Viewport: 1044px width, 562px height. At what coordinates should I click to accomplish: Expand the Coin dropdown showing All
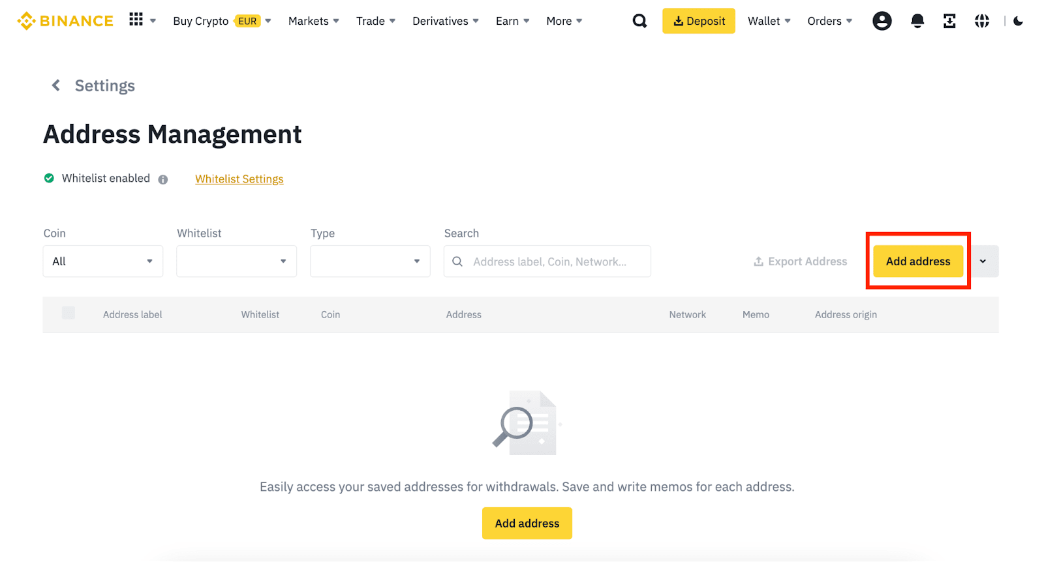[x=103, y=261]
